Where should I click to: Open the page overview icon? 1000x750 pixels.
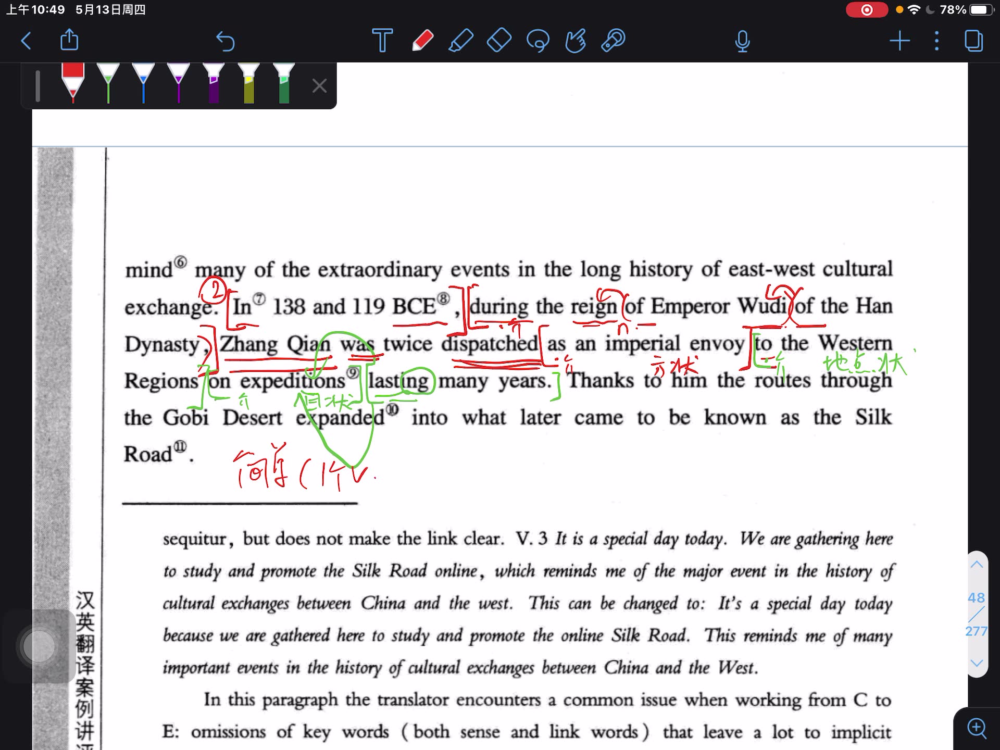(x=973, y=41)
